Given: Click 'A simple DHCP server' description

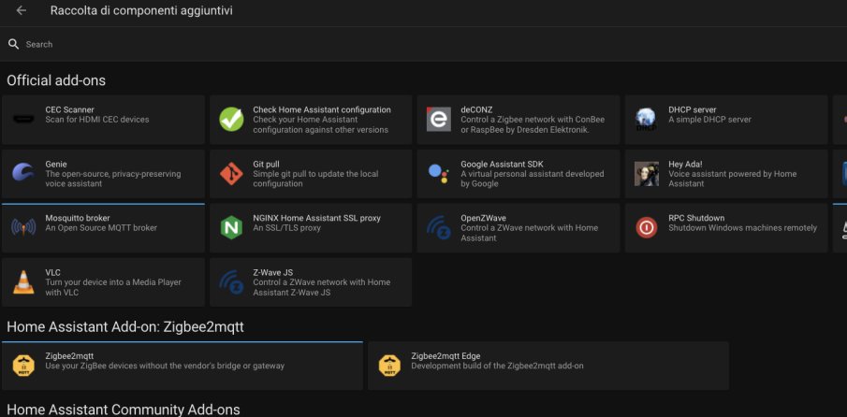Looking at the screenshot, I should coord(709,120).
